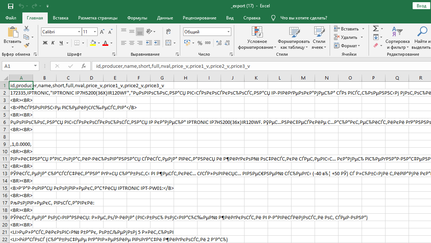This screenshot has width=431, height=243.
Task: Click the AutoSum sigma icon
Action: 376,28
